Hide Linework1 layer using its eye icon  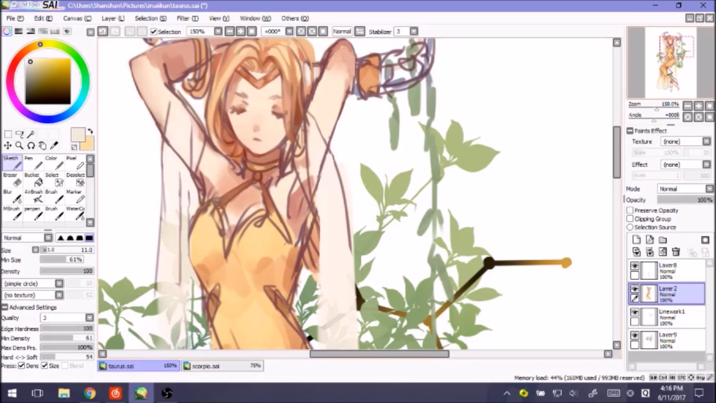click(634, 313)
